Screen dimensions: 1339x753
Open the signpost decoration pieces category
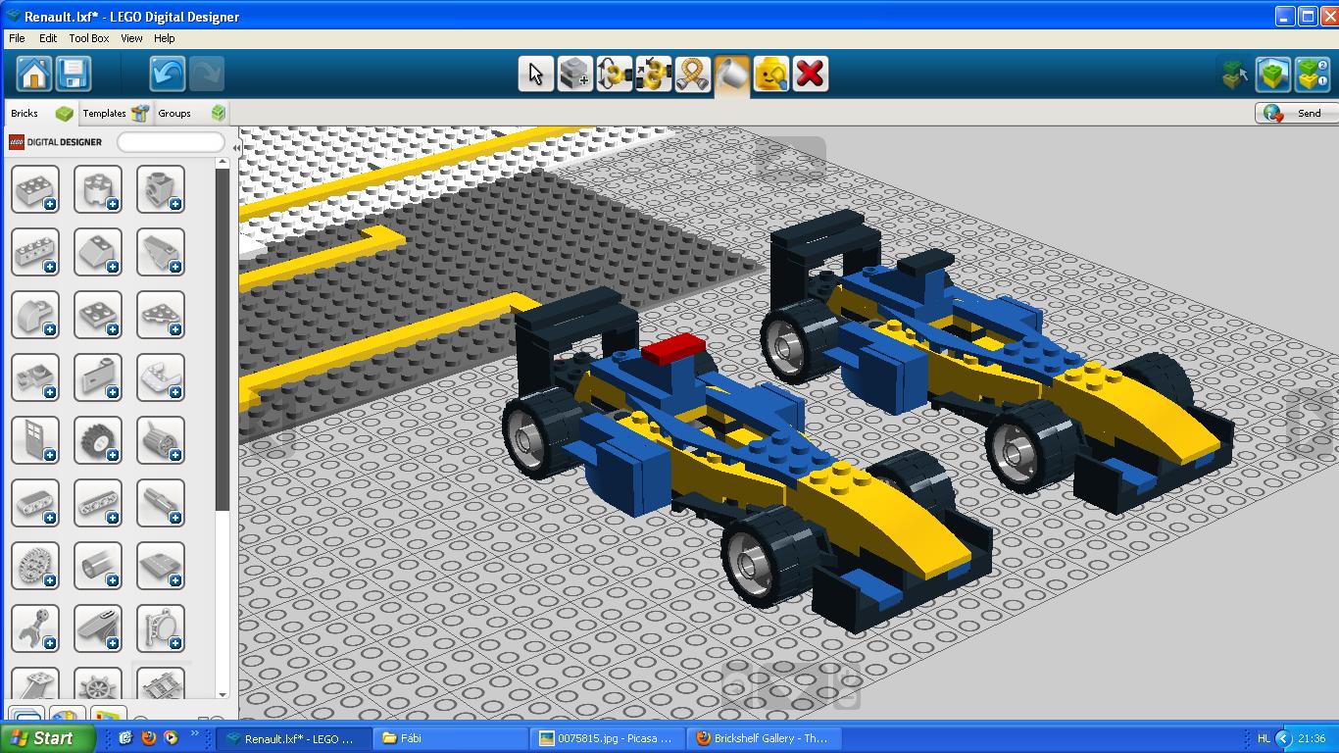point(161,628)
